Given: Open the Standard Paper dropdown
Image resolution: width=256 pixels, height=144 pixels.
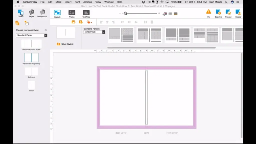Looking at the screenshot, I should 31,35.
